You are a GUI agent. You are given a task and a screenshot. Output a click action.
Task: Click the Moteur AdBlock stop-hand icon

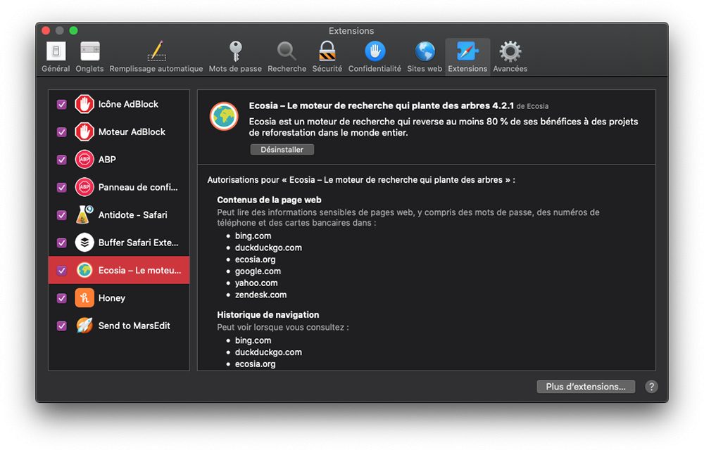(84, 131)
